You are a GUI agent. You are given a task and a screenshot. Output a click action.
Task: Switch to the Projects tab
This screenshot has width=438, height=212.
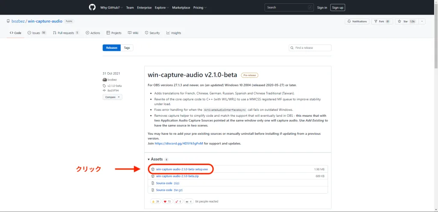coord(114,33)
